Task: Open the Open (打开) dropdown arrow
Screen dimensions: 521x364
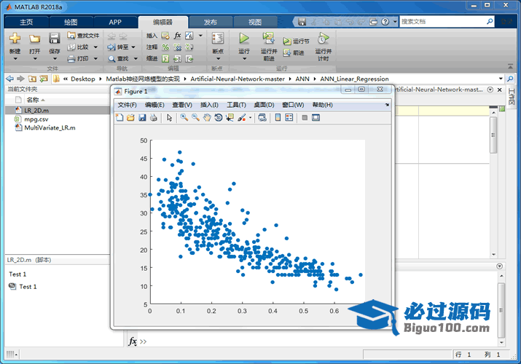Action: (x=35, y=59)
